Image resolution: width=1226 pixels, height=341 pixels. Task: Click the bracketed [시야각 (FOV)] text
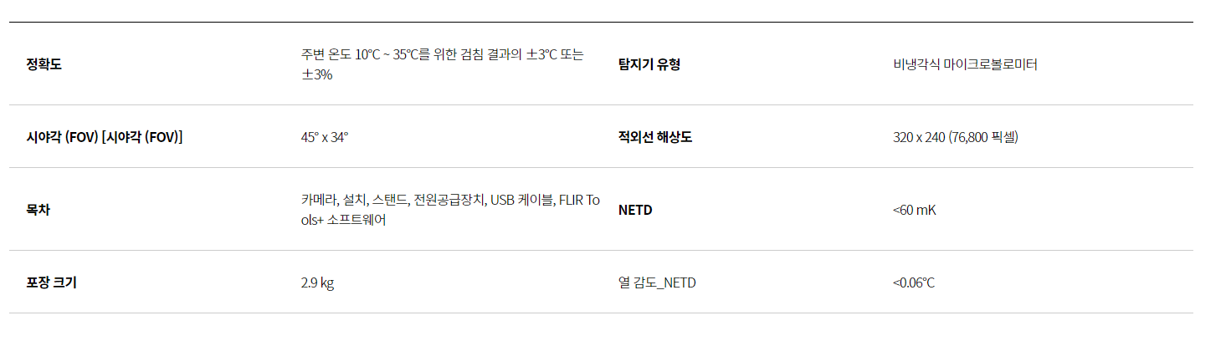tap(141, 137)
